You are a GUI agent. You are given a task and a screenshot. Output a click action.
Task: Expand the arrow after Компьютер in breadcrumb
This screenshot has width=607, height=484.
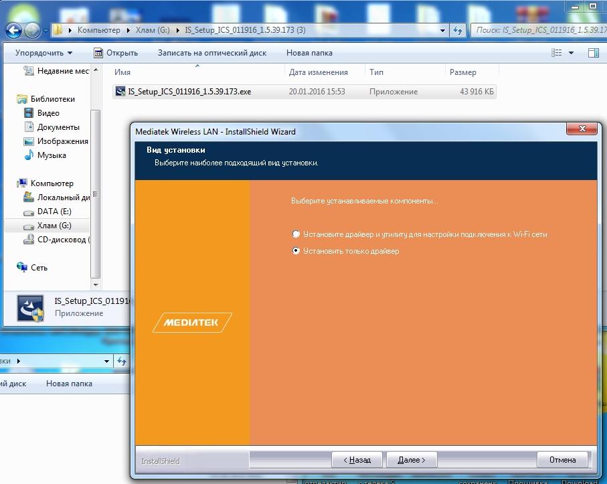click(x=128, y=30)
